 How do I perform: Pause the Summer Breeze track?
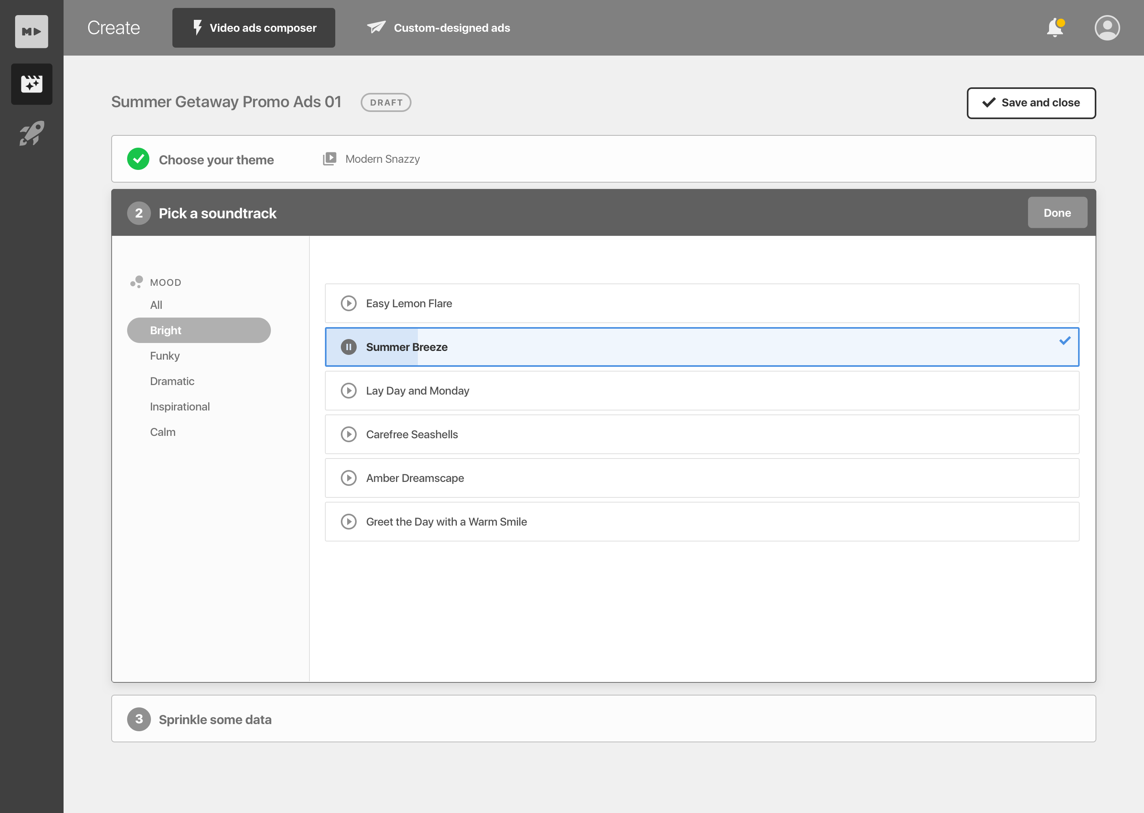(x=349, y=347)
